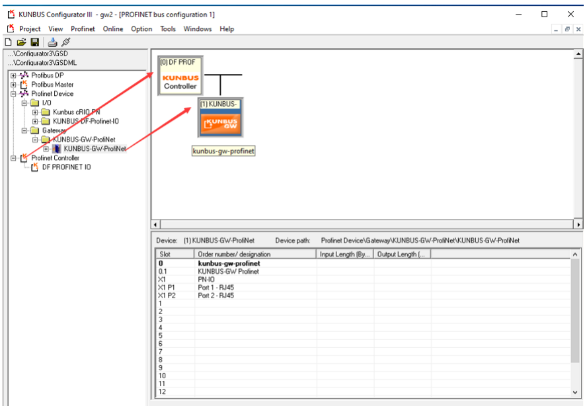Expand the KUNBUS-GW-ProfiNet device leaf node
The image size is (587, 410).
[x=46, y=149]
